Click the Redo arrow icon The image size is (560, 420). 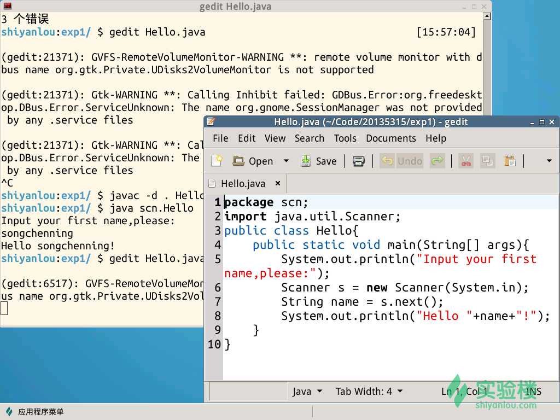pyautogui.click(x=437, y=161)
